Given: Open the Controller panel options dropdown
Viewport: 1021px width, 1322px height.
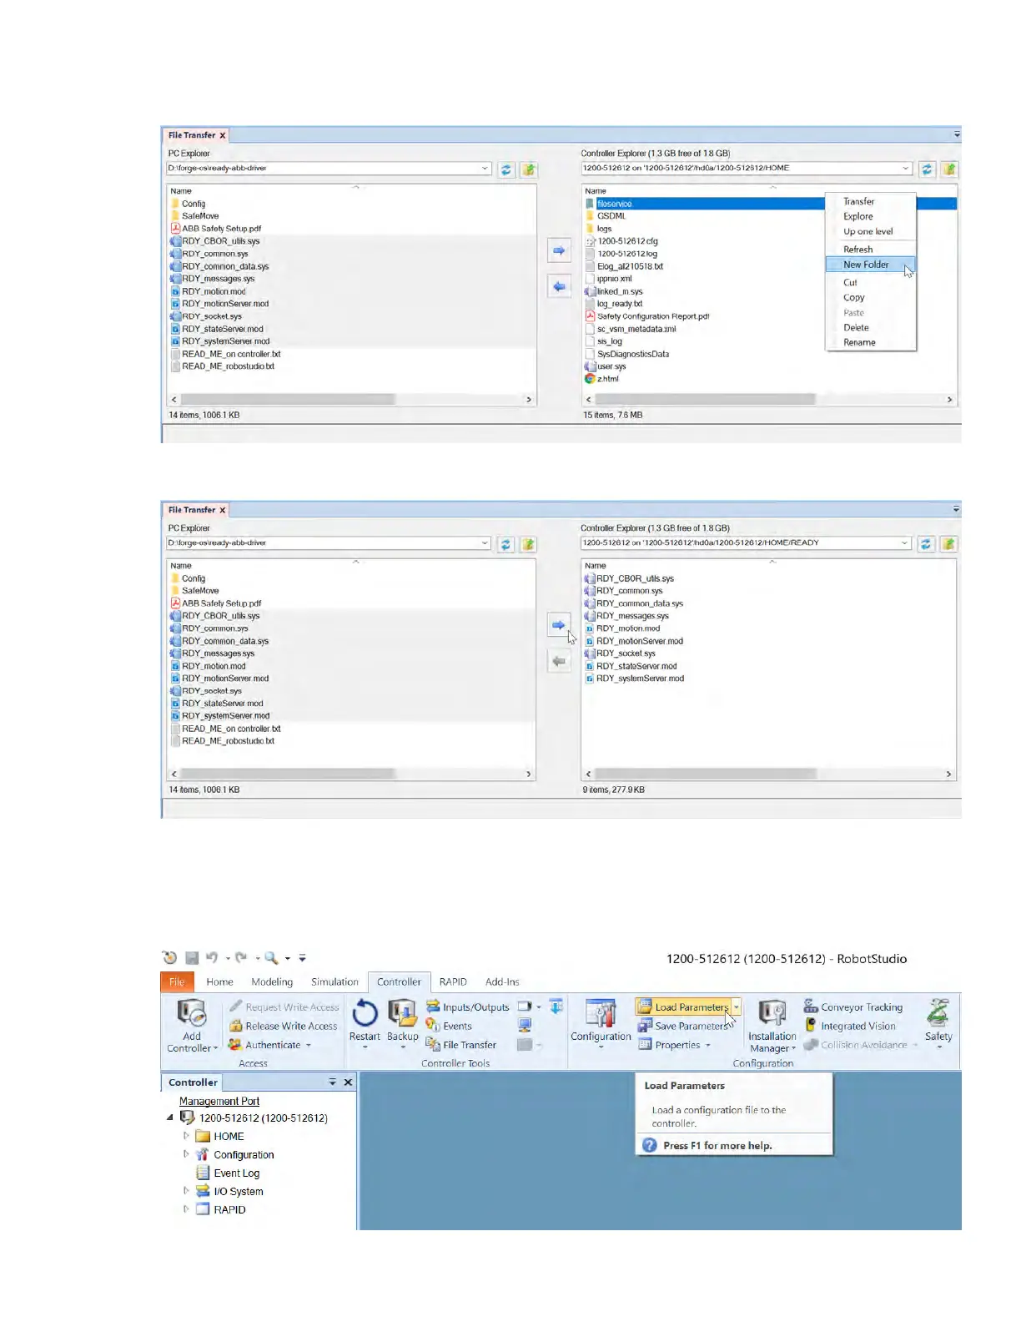Looking at the screenshot, I should click(332, 1082).
